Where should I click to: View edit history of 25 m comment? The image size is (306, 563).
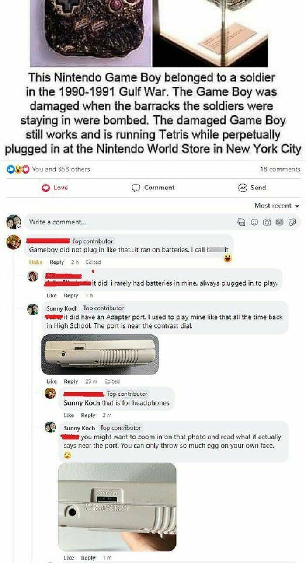pos(112,381)
